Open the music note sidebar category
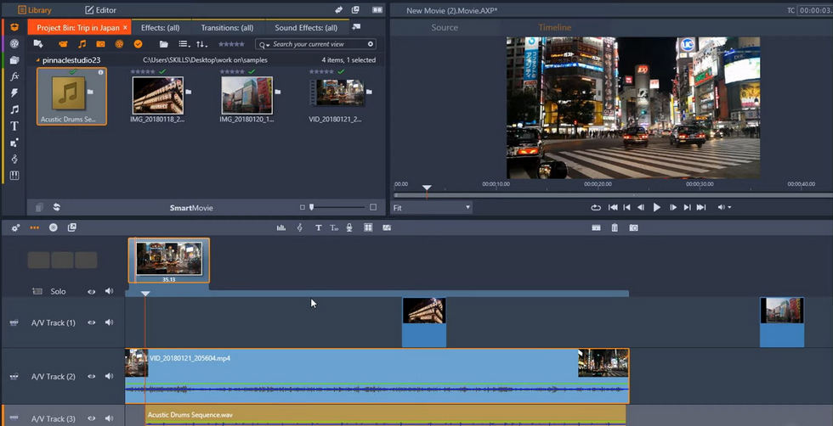The height and width of the screenshot is (426, 833). 14,109
